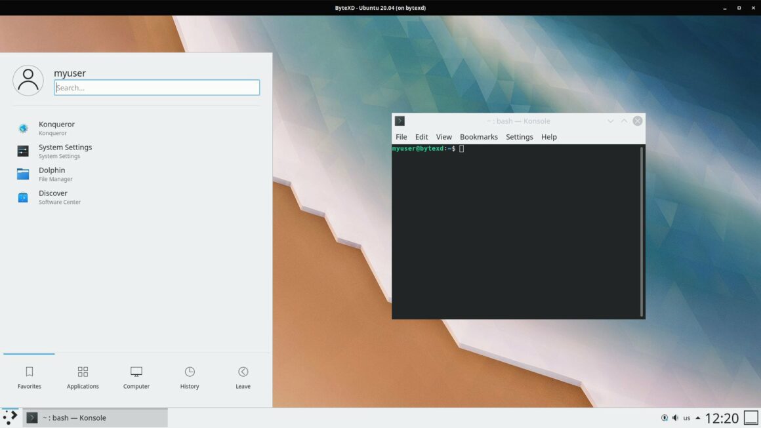The height and width of the screenshot is (428, 761).
Task: Open the Dolphin file manager
Action: [51, 174]
